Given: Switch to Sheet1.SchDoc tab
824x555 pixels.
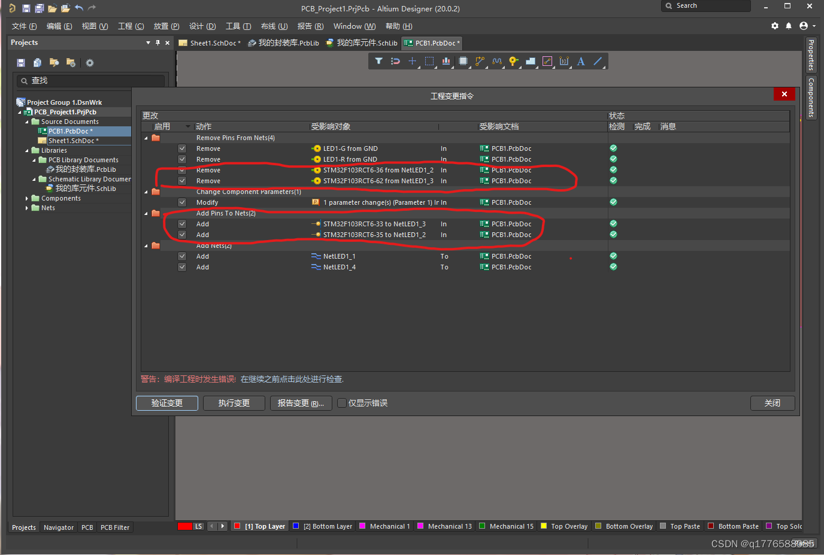Looking at the screenshot, I should coord(210,43).
